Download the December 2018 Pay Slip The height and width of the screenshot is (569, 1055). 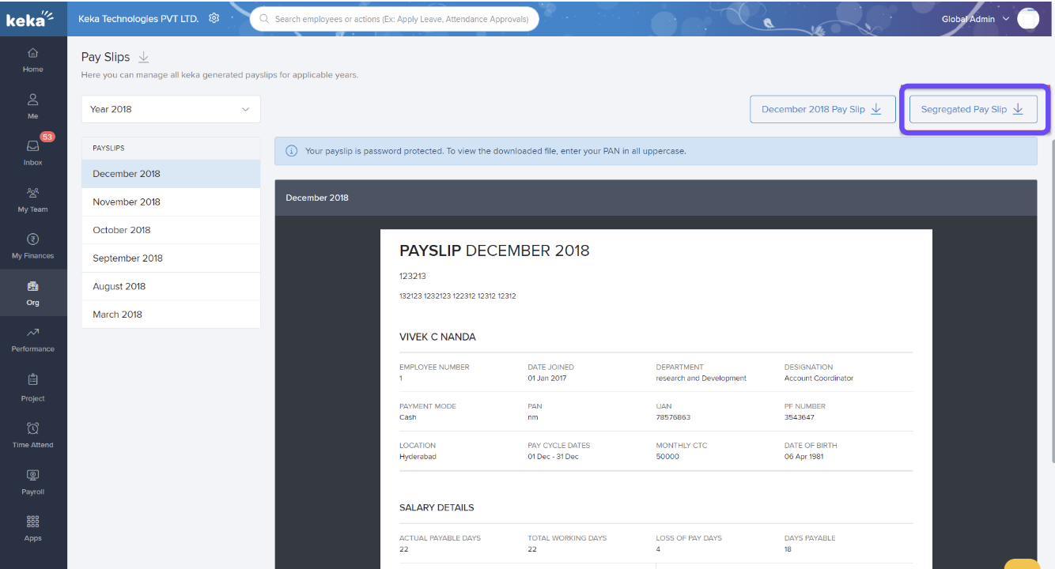click(x=822, y=109)
